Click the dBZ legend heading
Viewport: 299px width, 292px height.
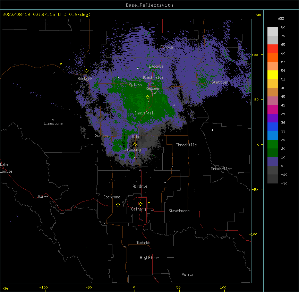pyautogui.click(x=281, y=19)
